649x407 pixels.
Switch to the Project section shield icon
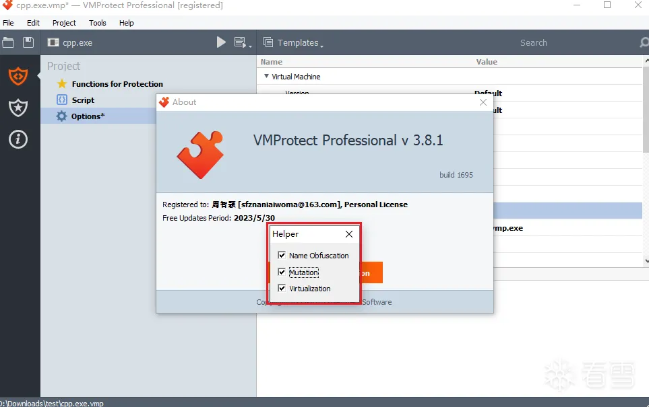pos(18,77)
